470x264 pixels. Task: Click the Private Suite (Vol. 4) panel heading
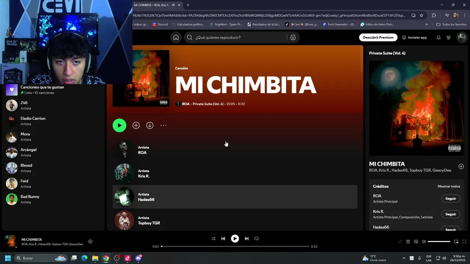pyautogui.click(x=387, y=53)
